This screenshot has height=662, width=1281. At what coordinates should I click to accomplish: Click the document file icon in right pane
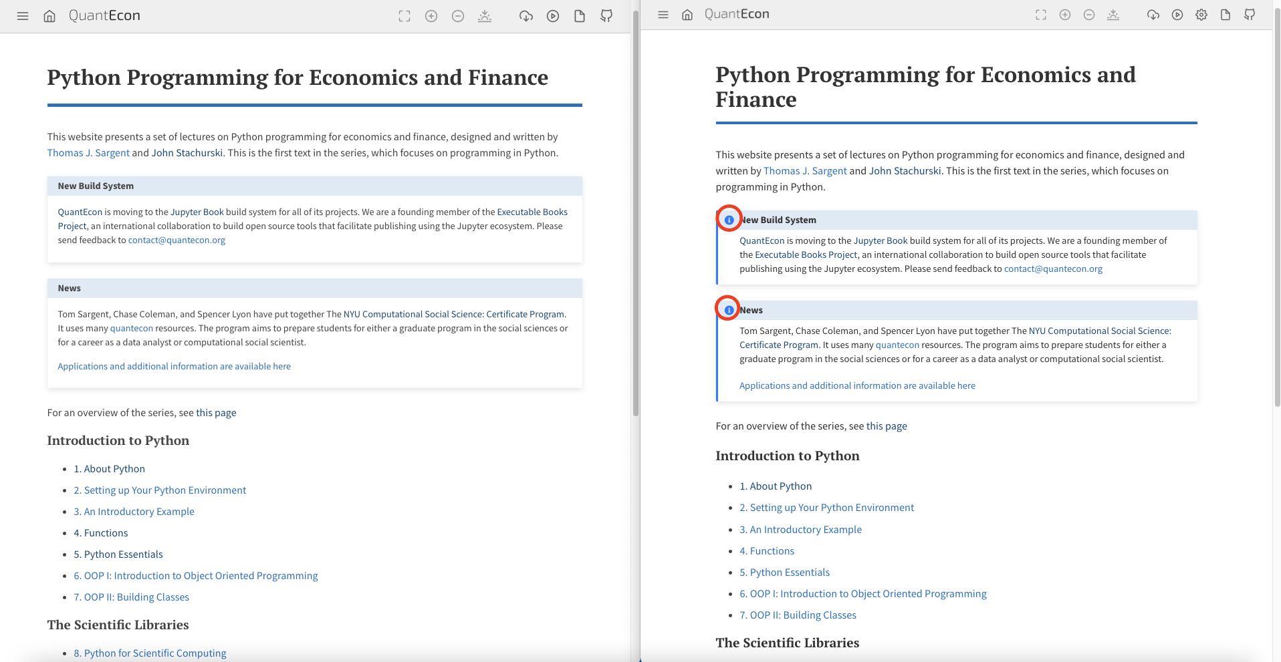pyautogui.click(x=1226, y=15)
